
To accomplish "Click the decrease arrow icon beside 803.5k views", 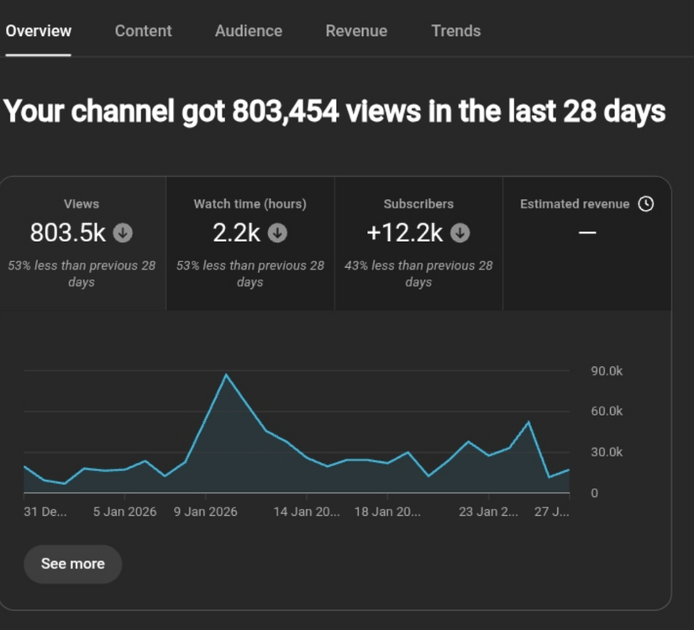I will tap(123, 233).
